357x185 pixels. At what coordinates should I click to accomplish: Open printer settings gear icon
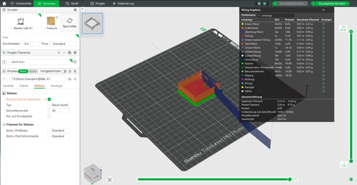(75, 10)
